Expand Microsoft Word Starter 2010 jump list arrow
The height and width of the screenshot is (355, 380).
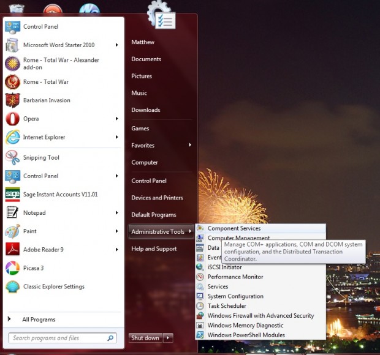(117, 45)
